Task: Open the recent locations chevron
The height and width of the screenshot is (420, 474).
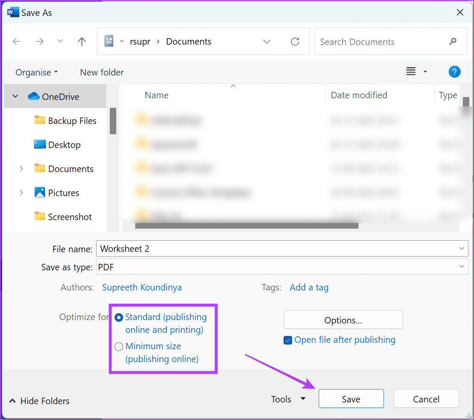Action: coord(60,41)
